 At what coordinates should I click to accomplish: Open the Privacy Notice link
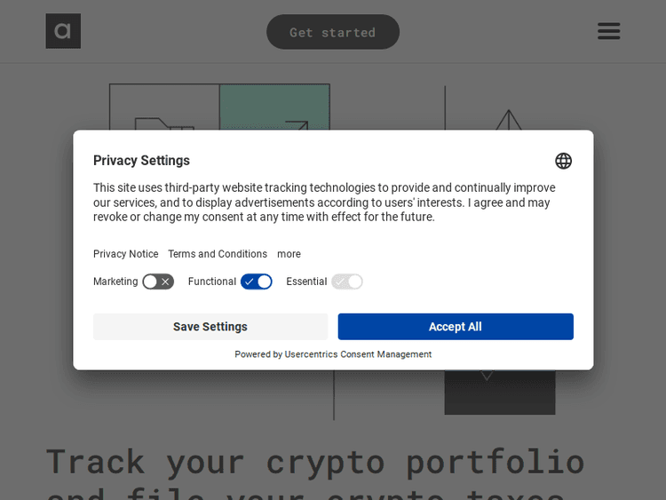[125, 254]
